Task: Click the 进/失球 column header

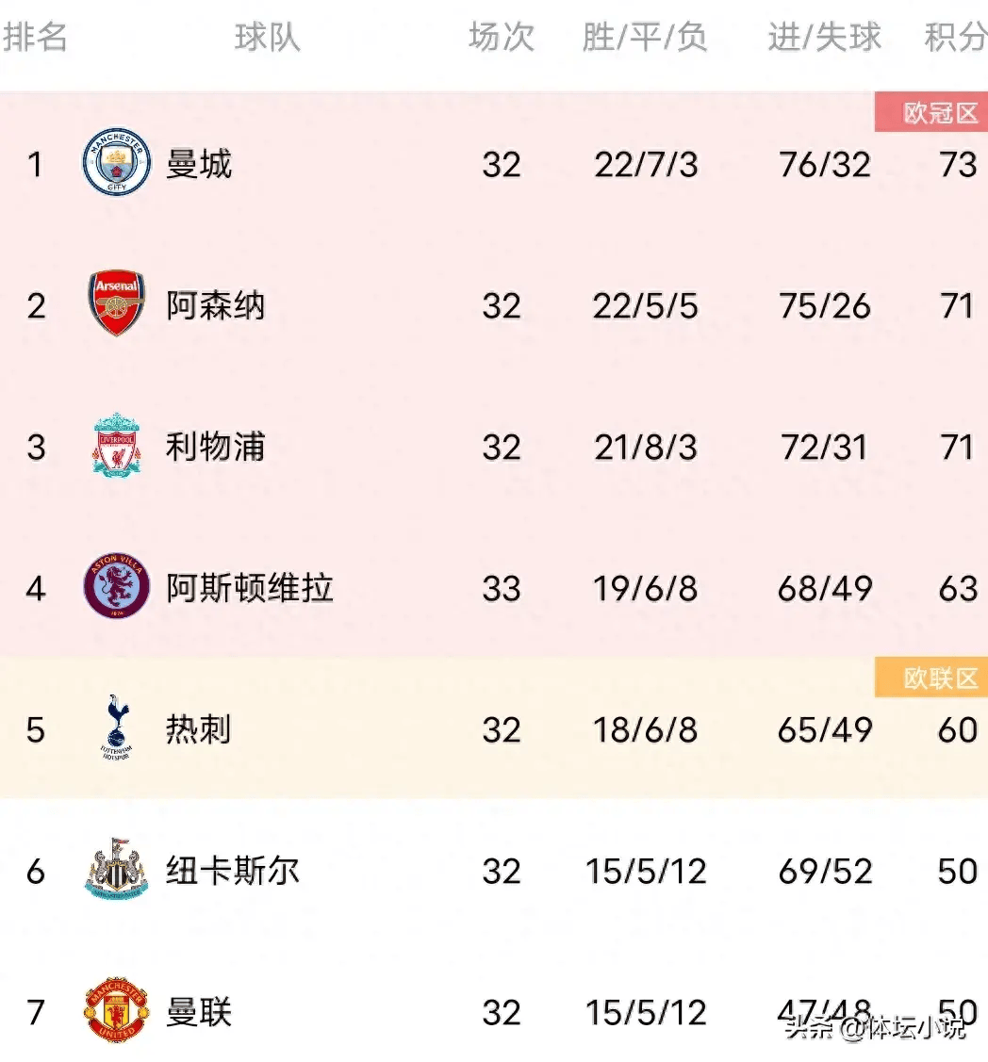Action: pyautogui.click(x=825, y=37)
